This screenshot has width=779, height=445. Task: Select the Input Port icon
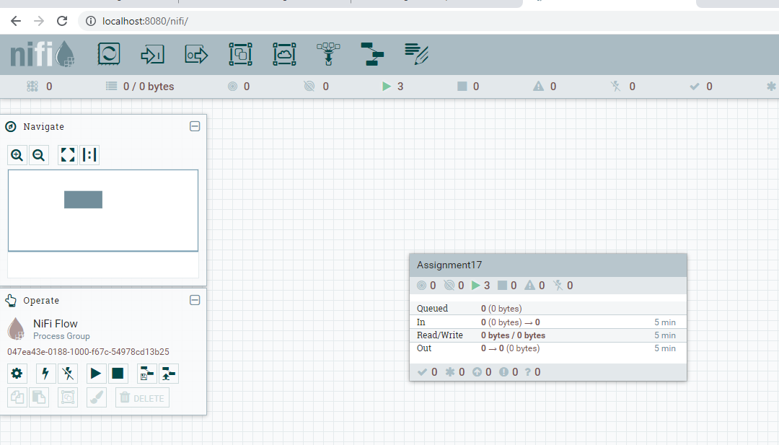click(x=152, y=54)
